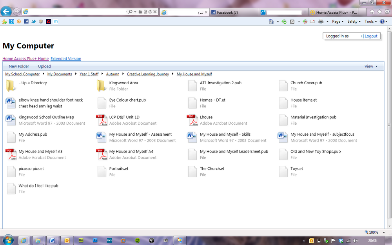
Task: Go to Home Access Plus+ Home link
Action: point(25,59)
